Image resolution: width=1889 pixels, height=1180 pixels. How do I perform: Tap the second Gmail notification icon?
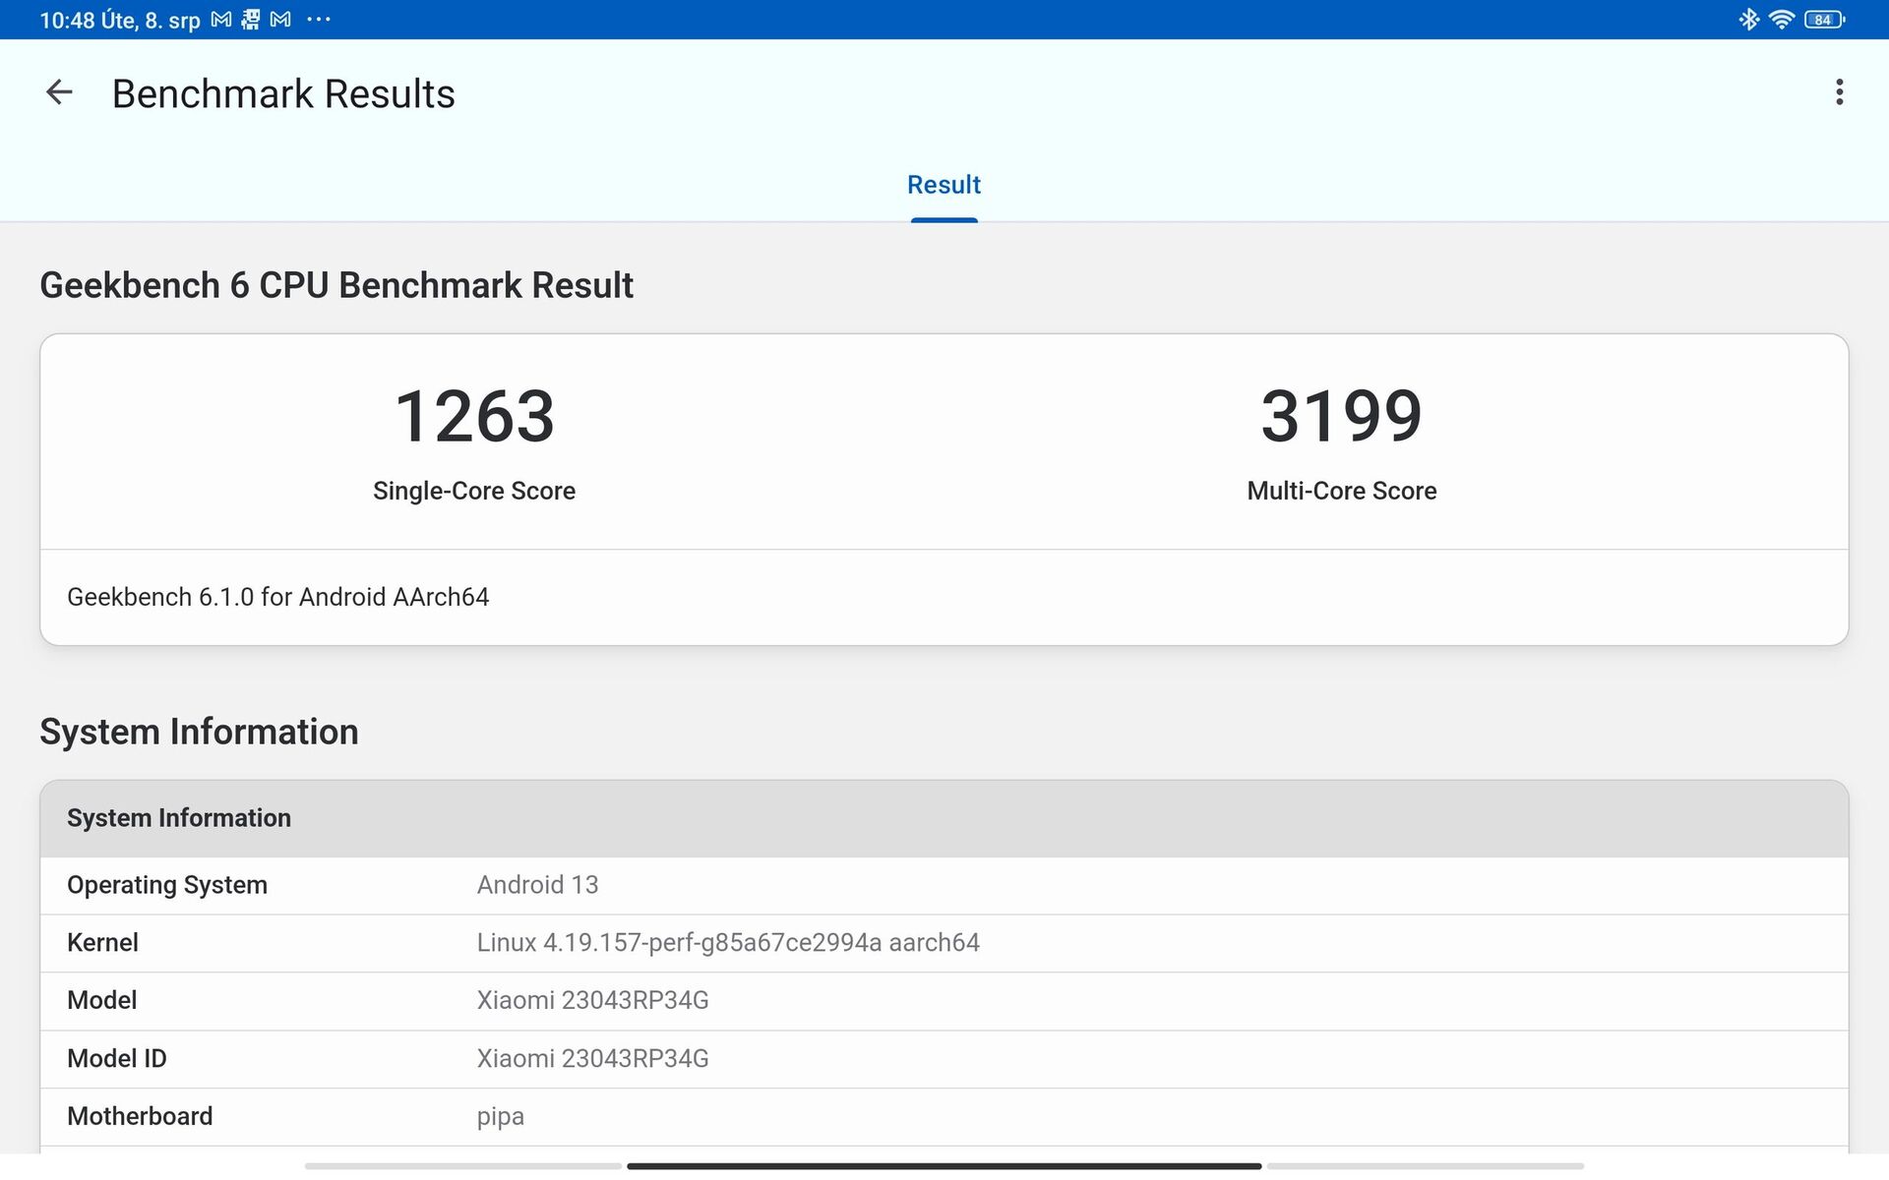click(x=280, y=20)
